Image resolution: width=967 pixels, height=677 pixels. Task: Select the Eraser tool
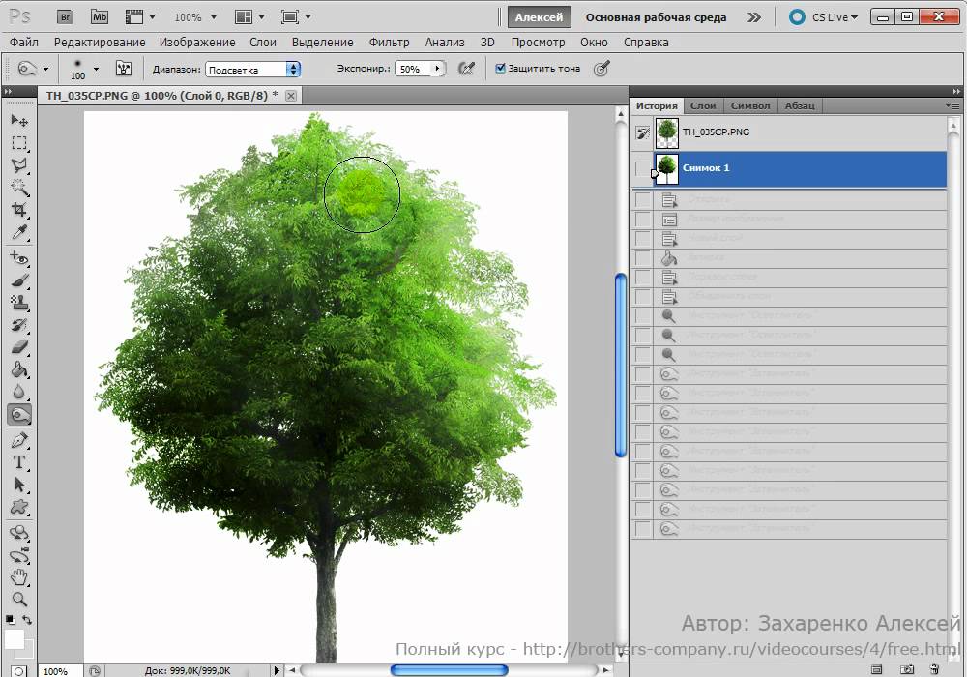(18, 347)
